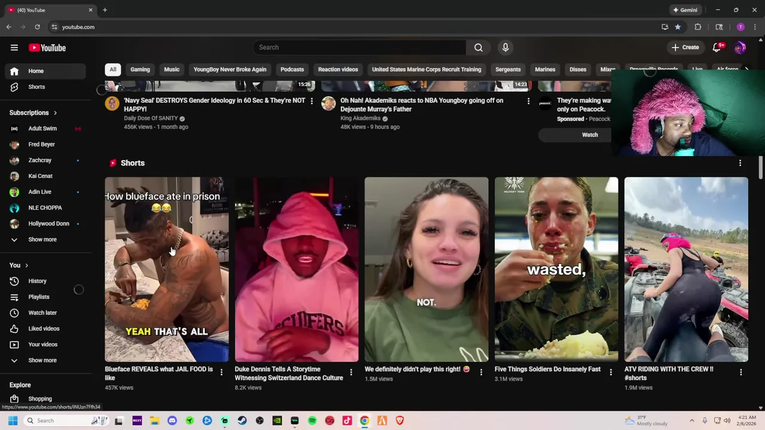This screenshot has height=430, width=765.
Task: Select the Home sidebar item
Action: pos(45,71)
